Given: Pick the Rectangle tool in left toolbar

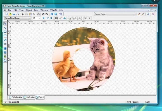Looking at the screenshot, I should point(5,32).
